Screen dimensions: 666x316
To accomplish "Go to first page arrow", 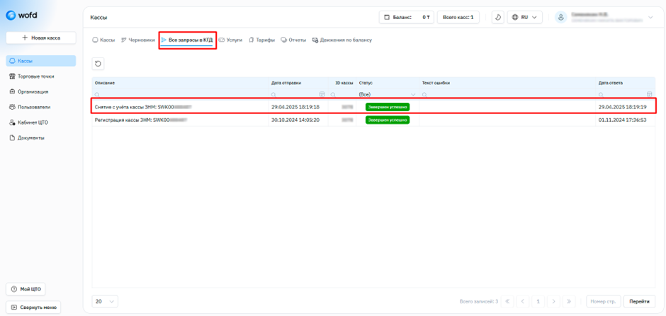I will click(x=507, y=301).
